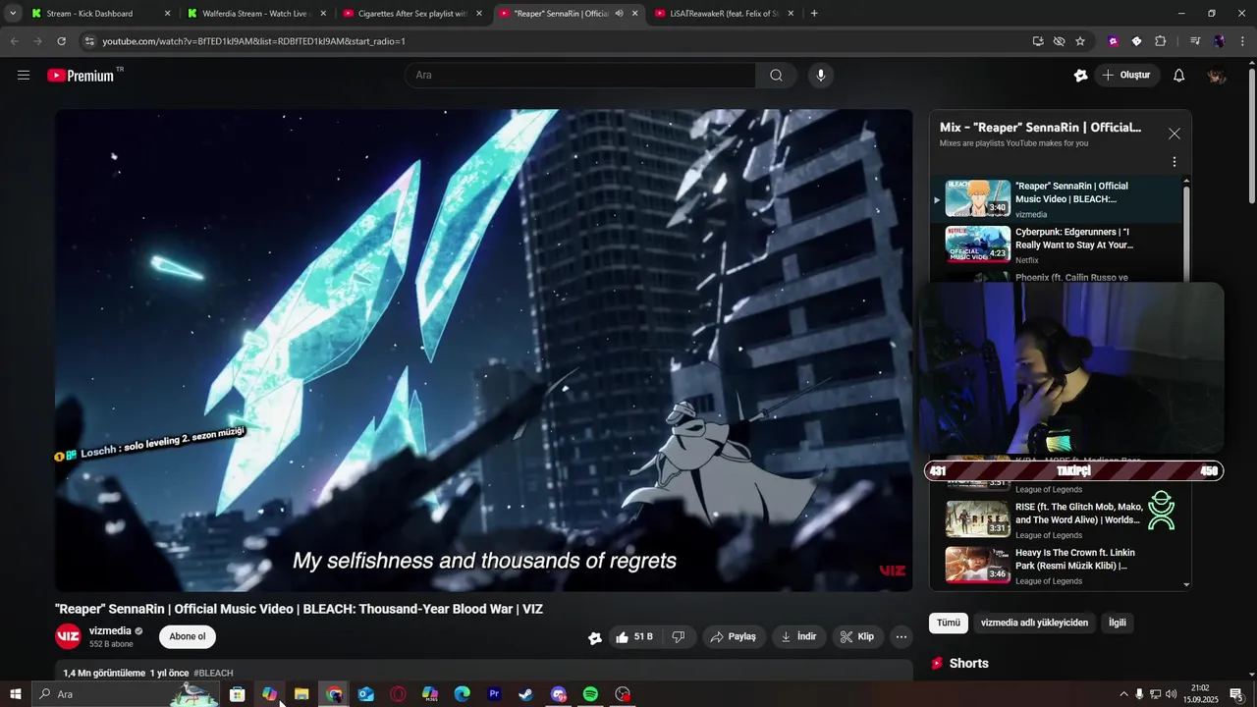Select the İlgili filter chip
The height and width of the screenshot is (707, 1257).
click(1118, 623)
